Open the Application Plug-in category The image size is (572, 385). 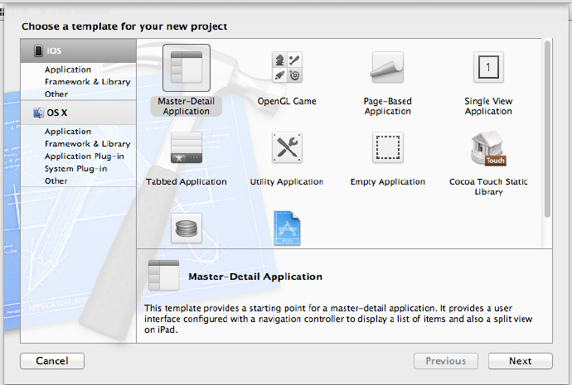85,156
